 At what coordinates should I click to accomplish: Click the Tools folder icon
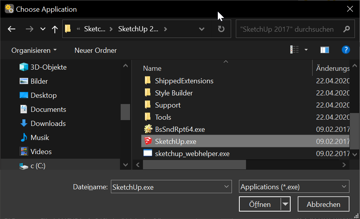[148, 117]
